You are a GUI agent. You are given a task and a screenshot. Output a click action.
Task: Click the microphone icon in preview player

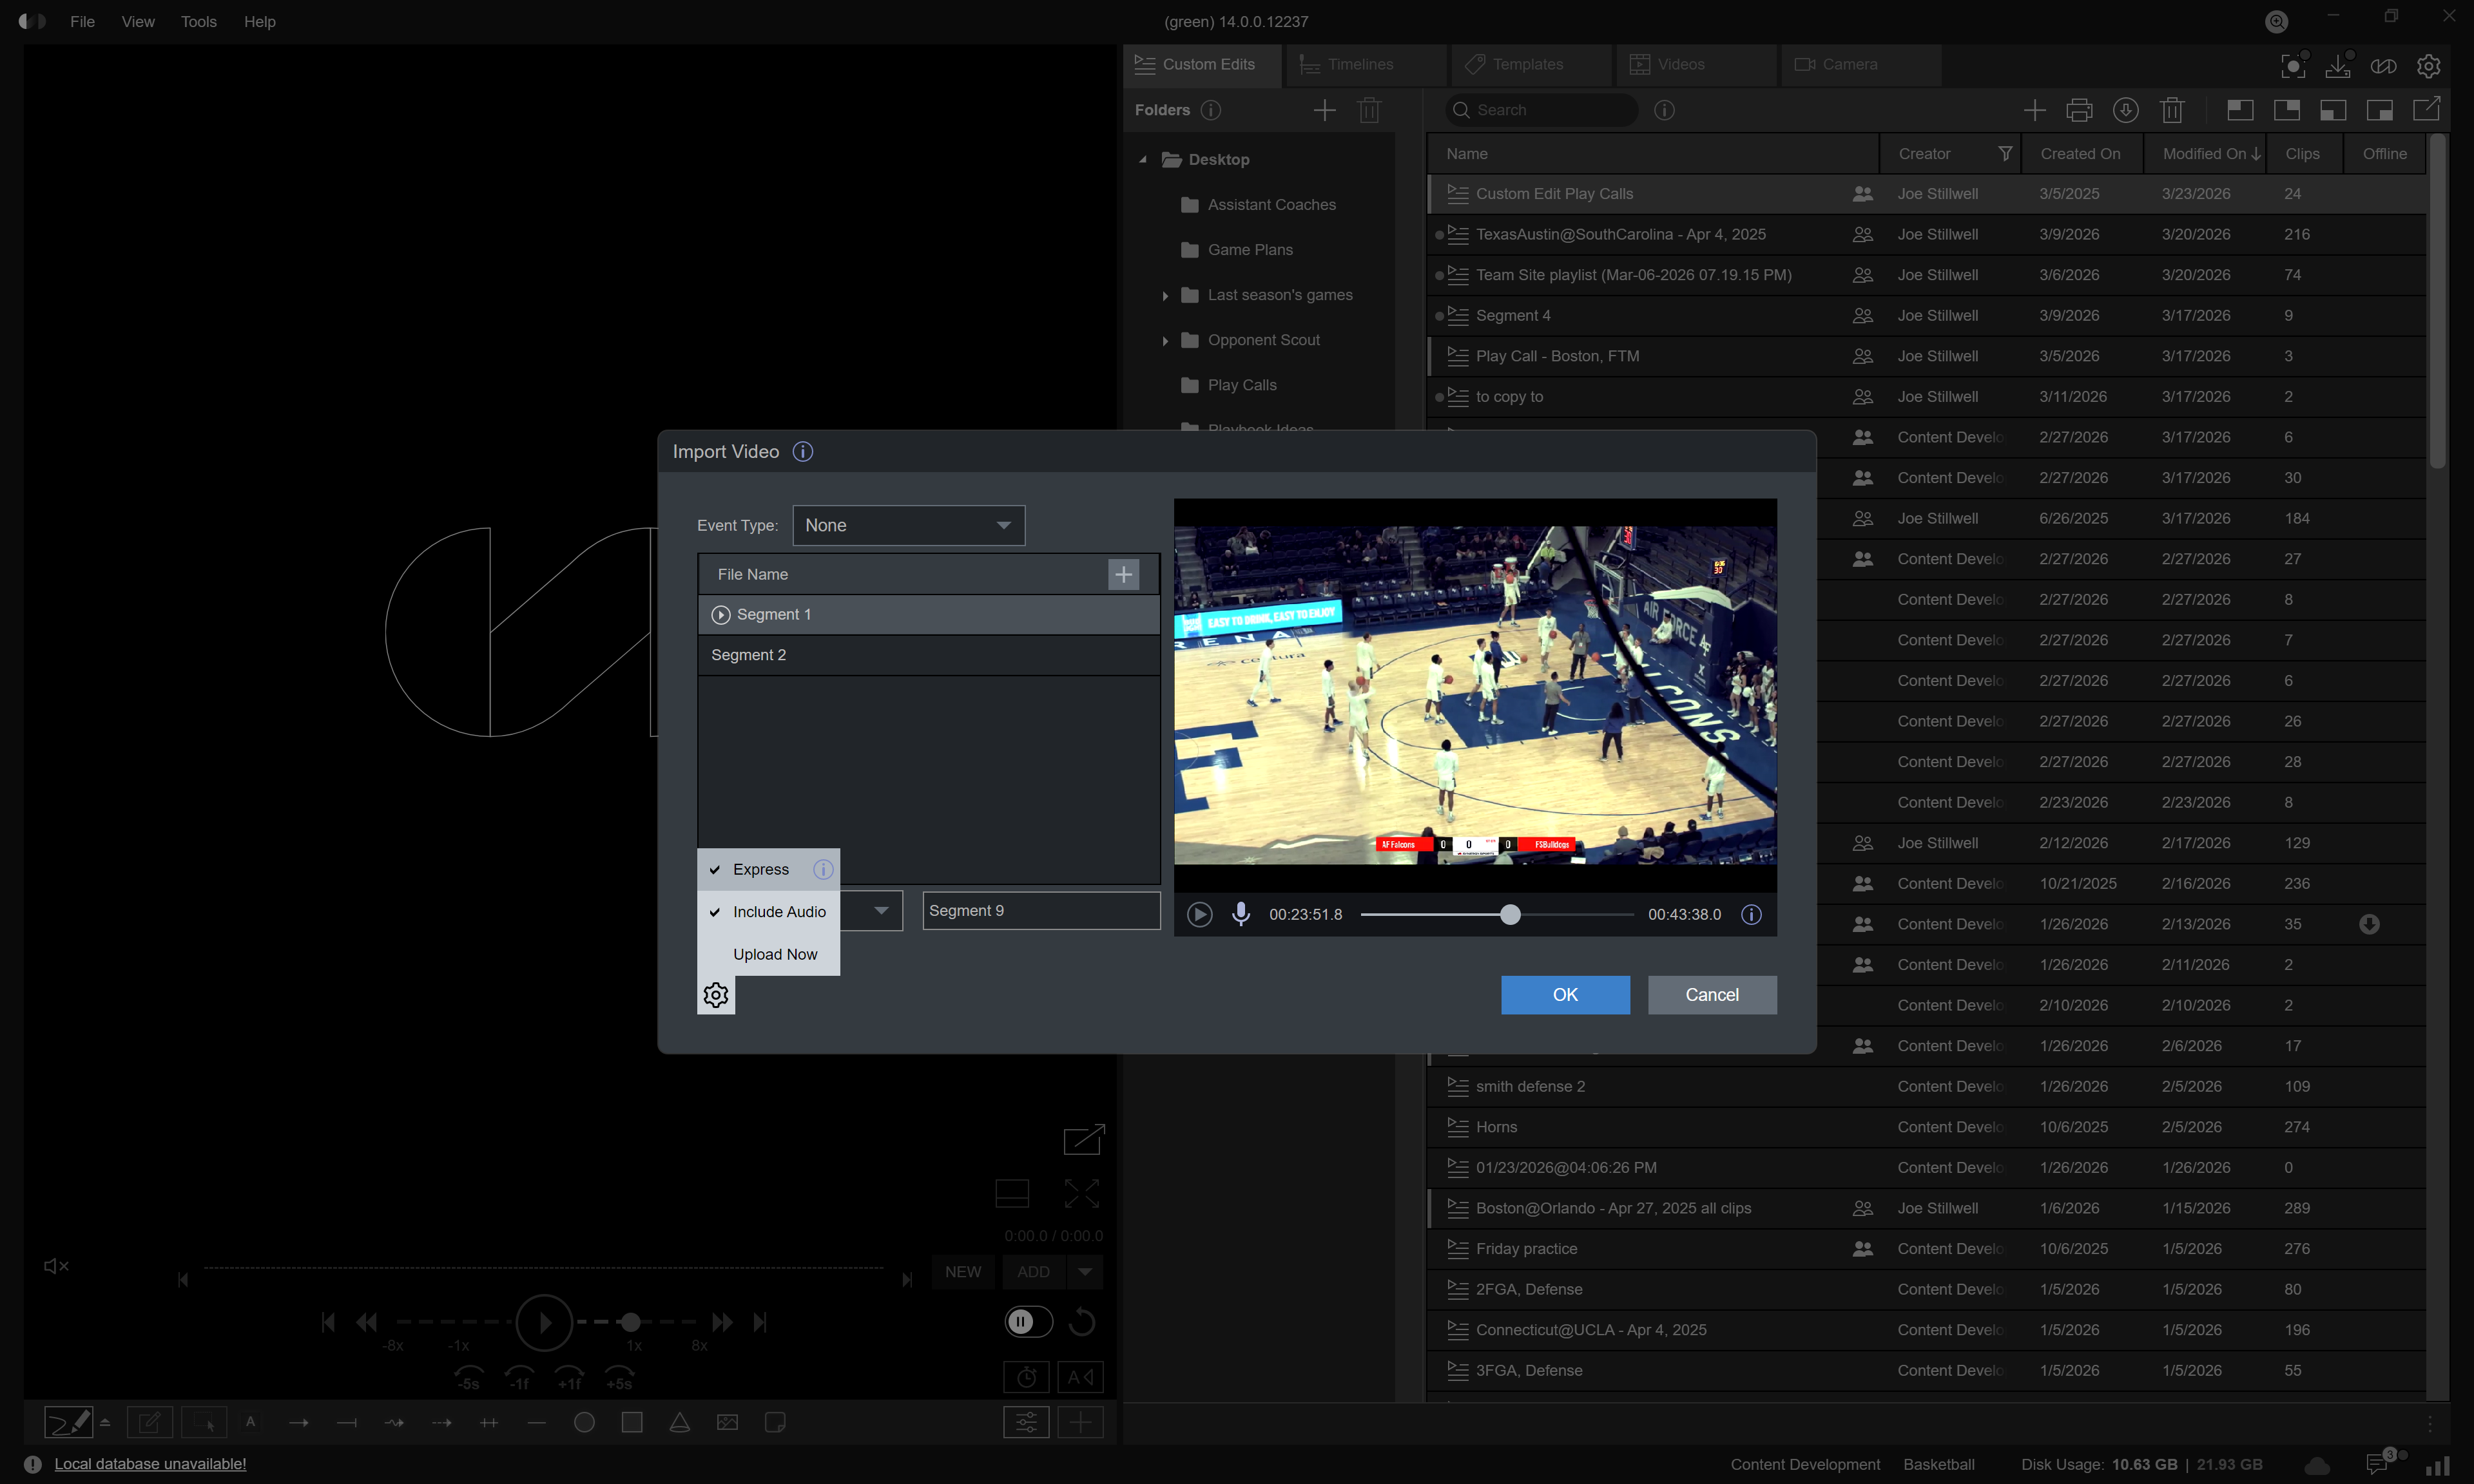point(1241,914)
